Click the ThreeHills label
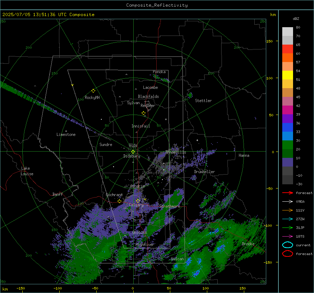Viewport: 314px width, 293px height. tap(175, 152)
